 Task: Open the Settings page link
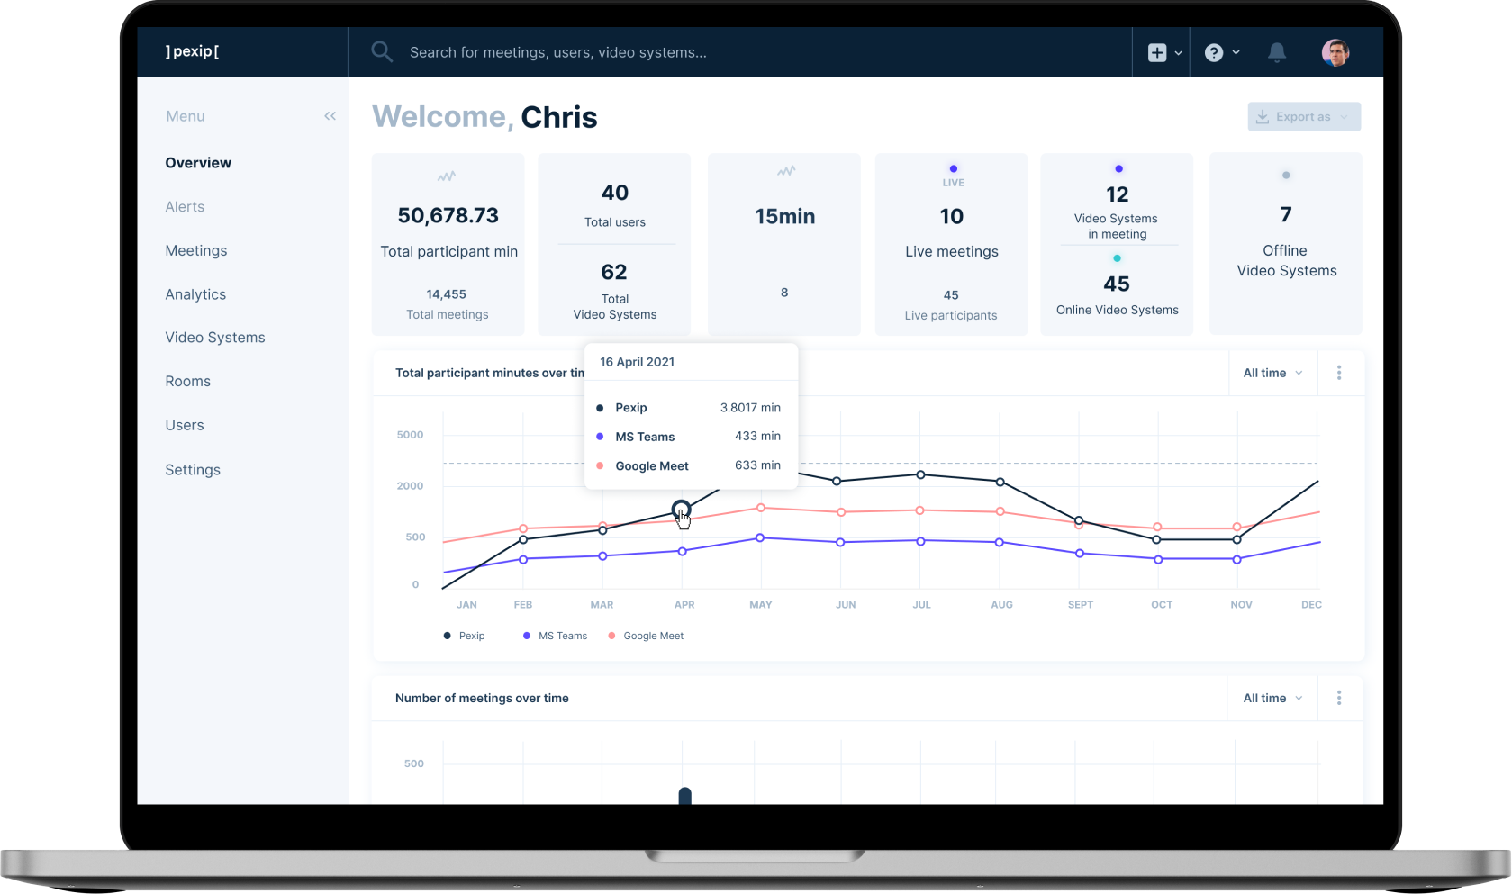(x=193, y=470)
